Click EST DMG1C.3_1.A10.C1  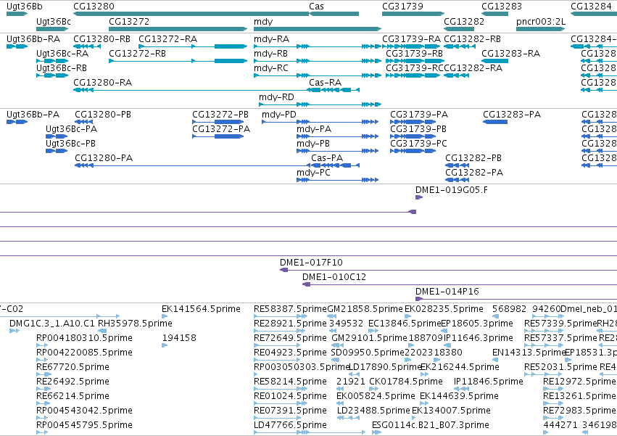(15, 332)
